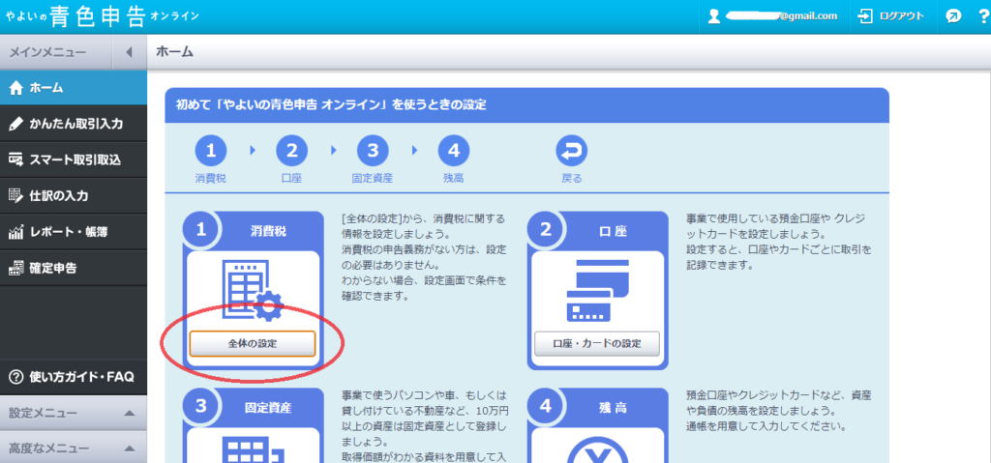Click the 全体の設定 button
This screenshot has height=463, width=991.
pos(253,343)
